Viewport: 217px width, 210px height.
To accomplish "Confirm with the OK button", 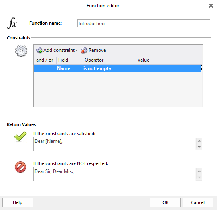I will pyautogui.click(x=165, y=202).
